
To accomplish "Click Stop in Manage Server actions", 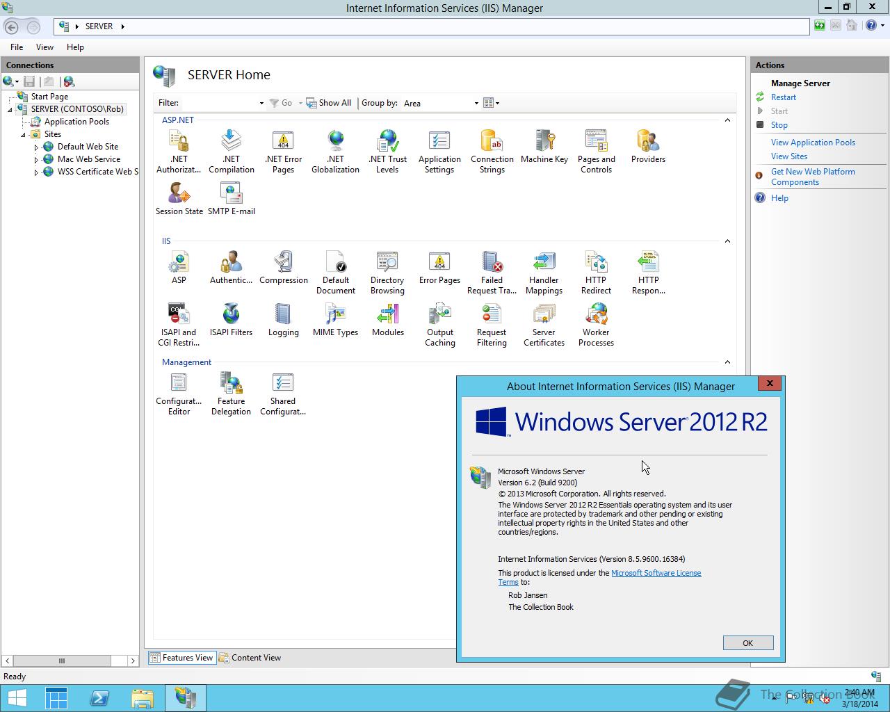I will (779, 125).
